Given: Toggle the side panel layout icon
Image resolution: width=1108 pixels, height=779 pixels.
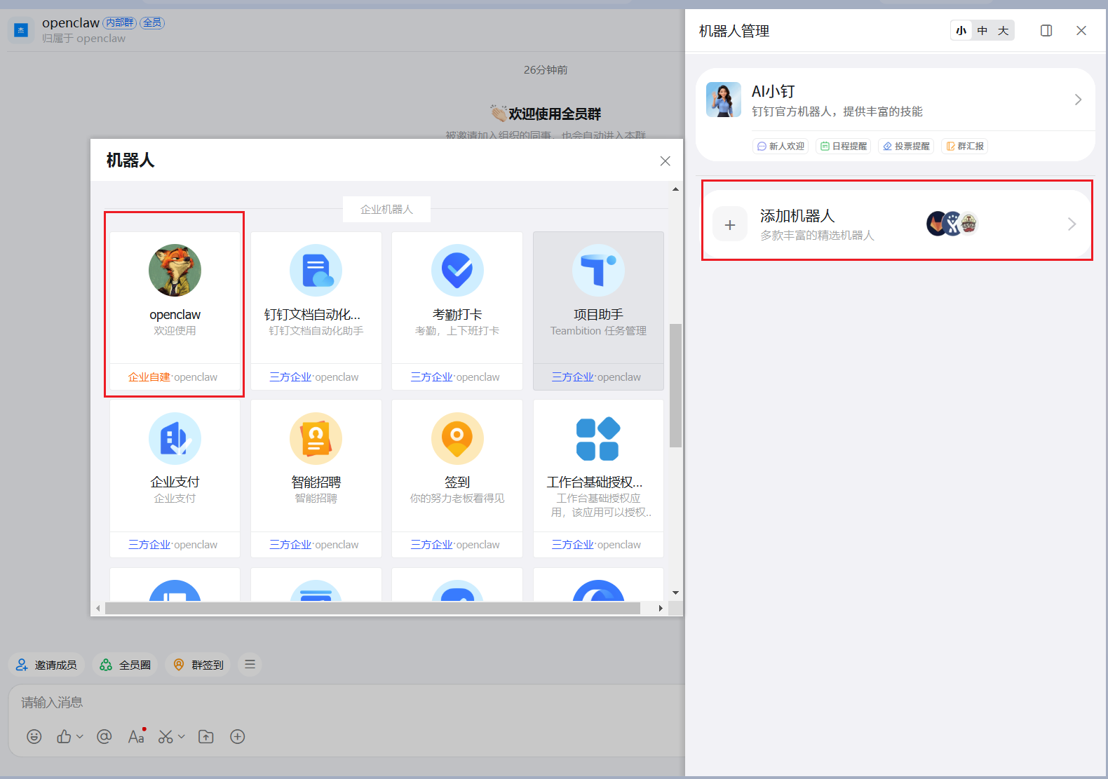Looking at the screenshot, I should point(1046,31).
